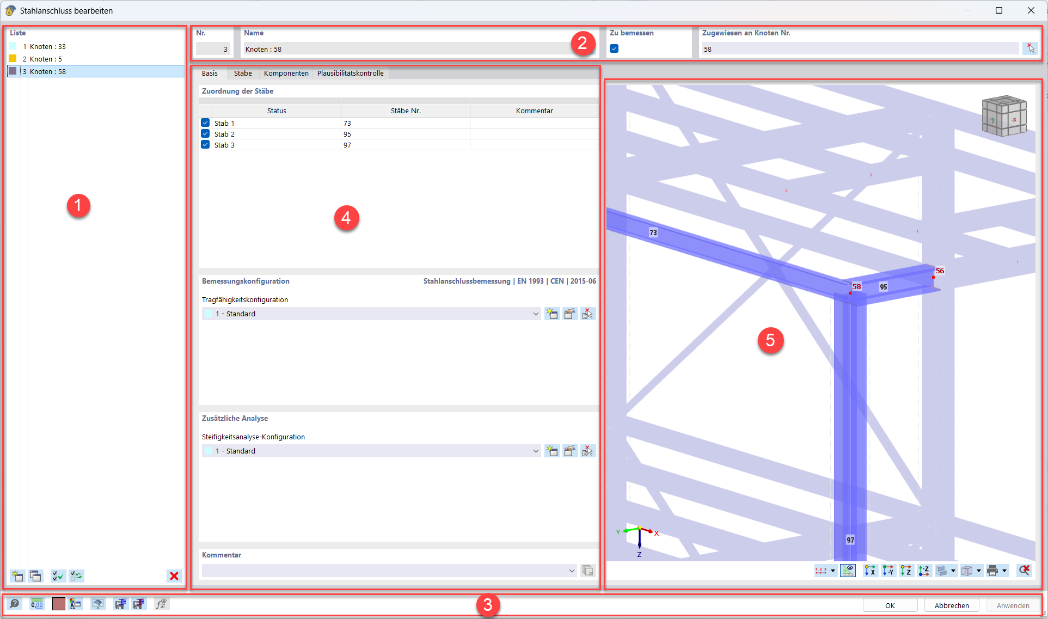Click the select-node pick icon beside field 58
This screenshot has width=1048, height=619.
pos(1030,48)
